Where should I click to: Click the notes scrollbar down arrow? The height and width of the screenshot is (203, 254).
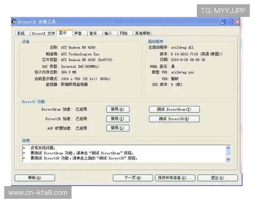[x=228, y=159]
